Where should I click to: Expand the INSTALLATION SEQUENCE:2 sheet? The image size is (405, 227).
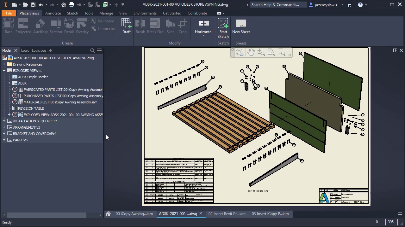pyautogui.click(x=4, y=121)
